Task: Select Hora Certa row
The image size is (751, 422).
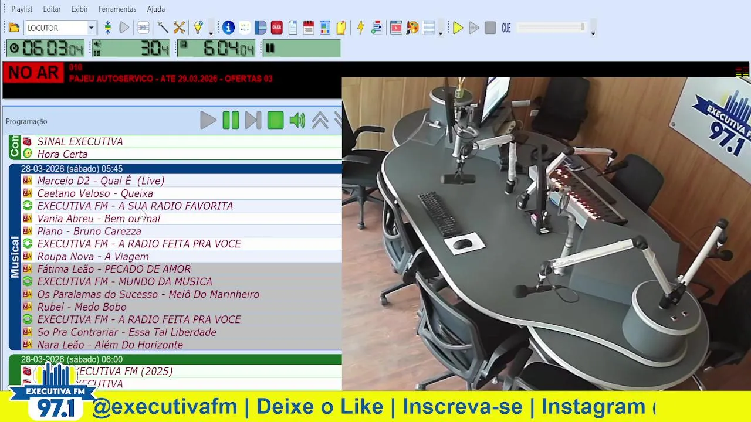Action: click(181, 154)
